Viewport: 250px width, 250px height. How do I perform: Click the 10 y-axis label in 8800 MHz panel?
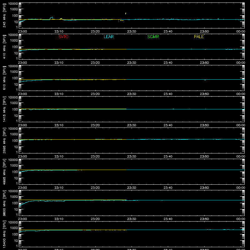click(16, 209)
